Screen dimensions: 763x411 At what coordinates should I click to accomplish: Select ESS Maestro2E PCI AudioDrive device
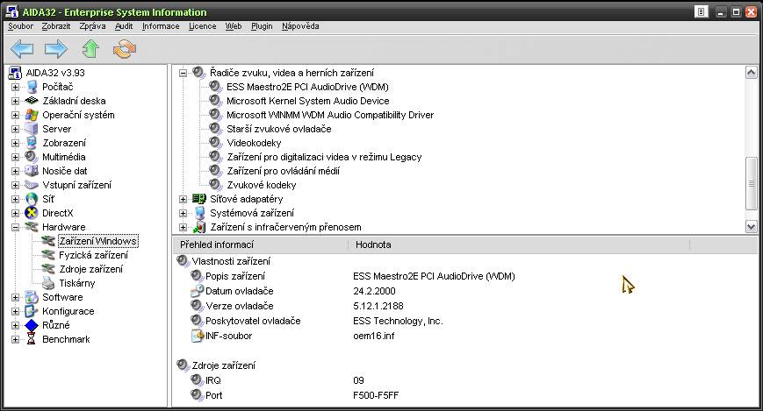tap(307, 87)
